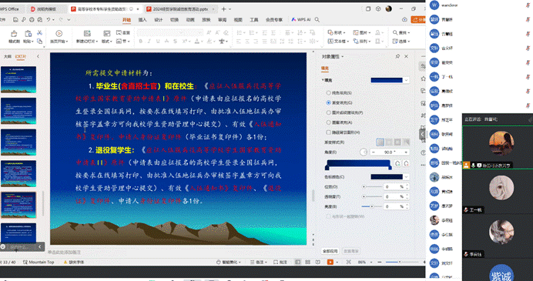Open the fill color dropdown (填充)

click(x=390, y=80)
